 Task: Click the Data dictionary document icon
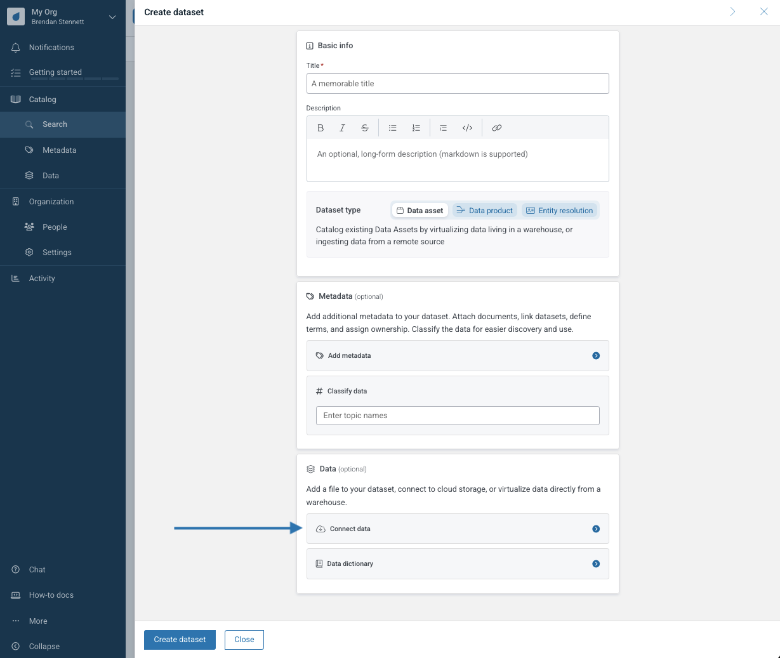coord(319,564)
